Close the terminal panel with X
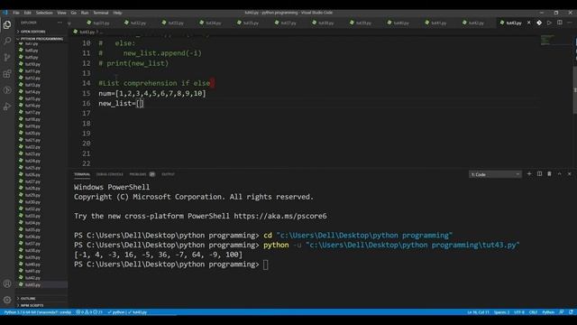The width and height of the screenshot is (577, 325). 569,174
